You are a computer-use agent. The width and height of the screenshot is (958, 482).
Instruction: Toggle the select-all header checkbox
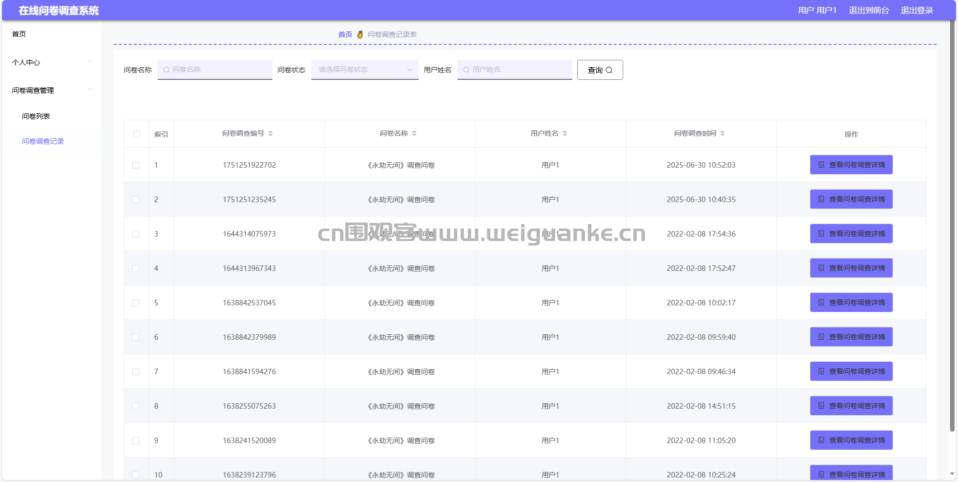coord(137,134)
